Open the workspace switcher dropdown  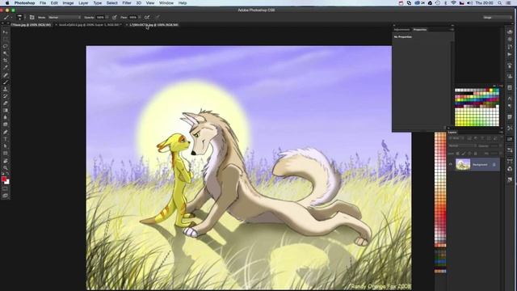[x=497, y=17]
